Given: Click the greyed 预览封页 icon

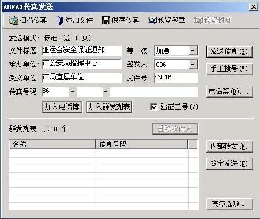Looking at the screenshot, I should coord(198,20).
